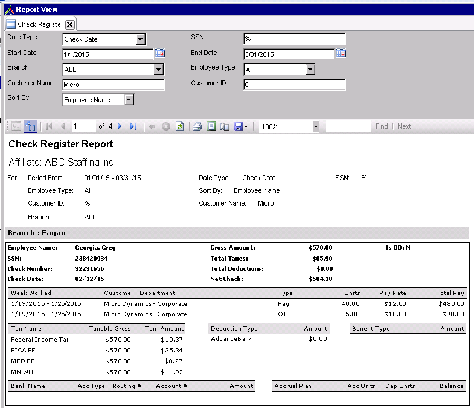Click the Federal Income Tax row
474x408 pixels.
pyautogui.click(x=97, y=339)
